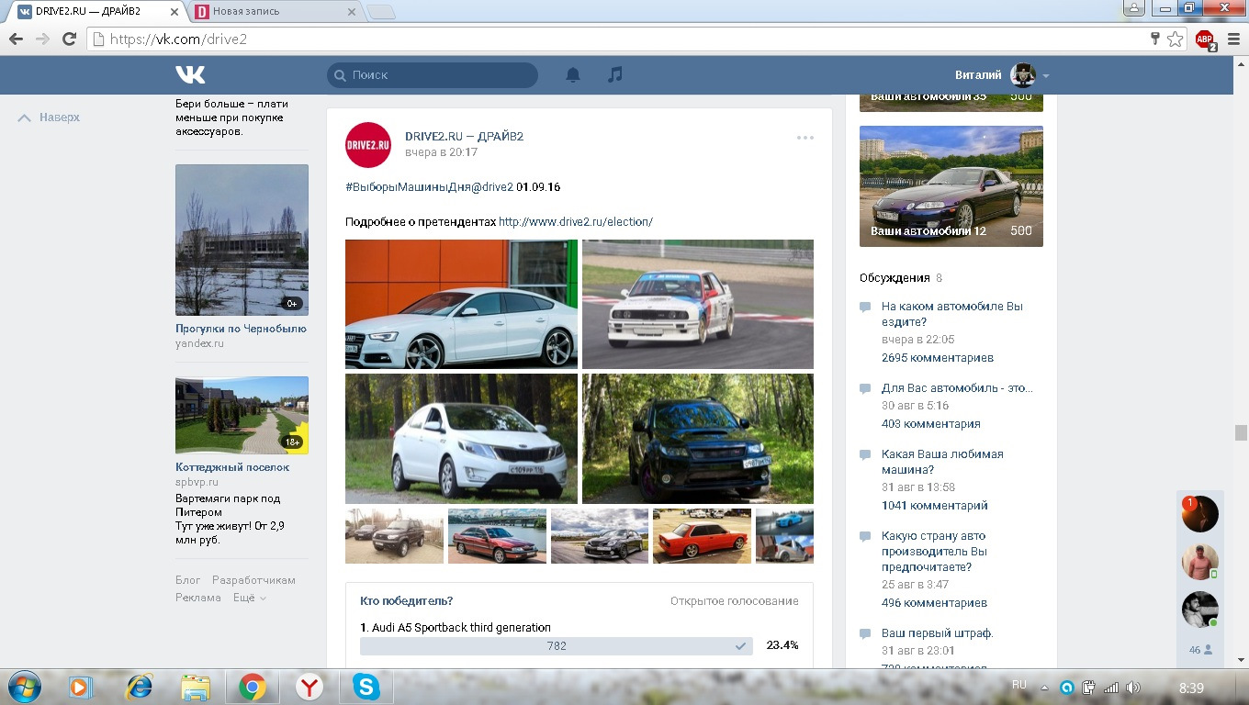
Task: Click the browser vertical scrollbar thumb
Action: click(1241, 433)
